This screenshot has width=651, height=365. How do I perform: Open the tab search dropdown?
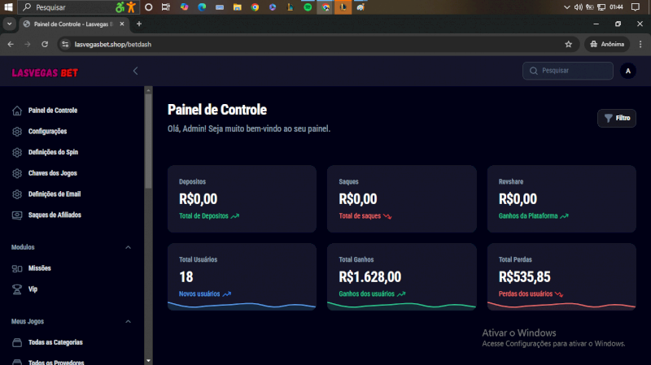point(9,24)
